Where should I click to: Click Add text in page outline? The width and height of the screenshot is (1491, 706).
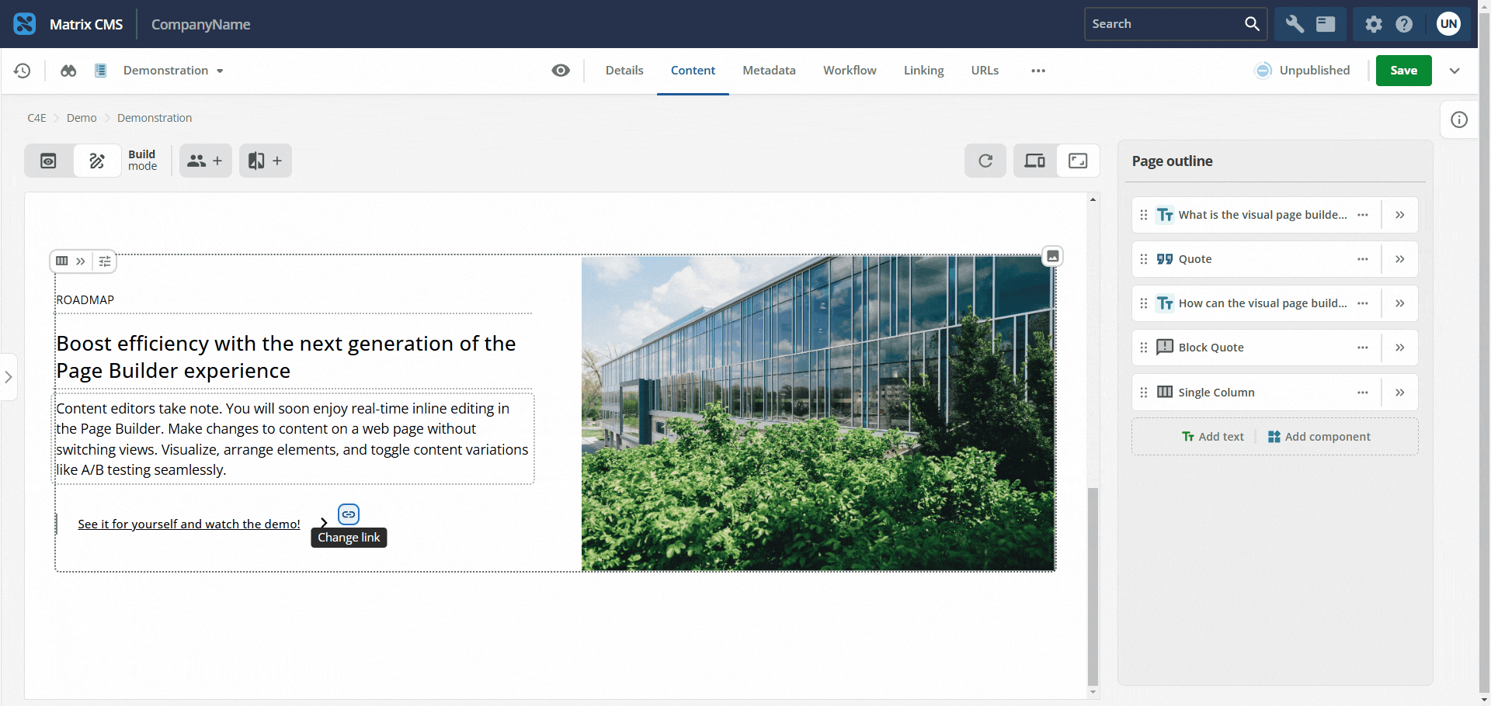point(1213,437)
